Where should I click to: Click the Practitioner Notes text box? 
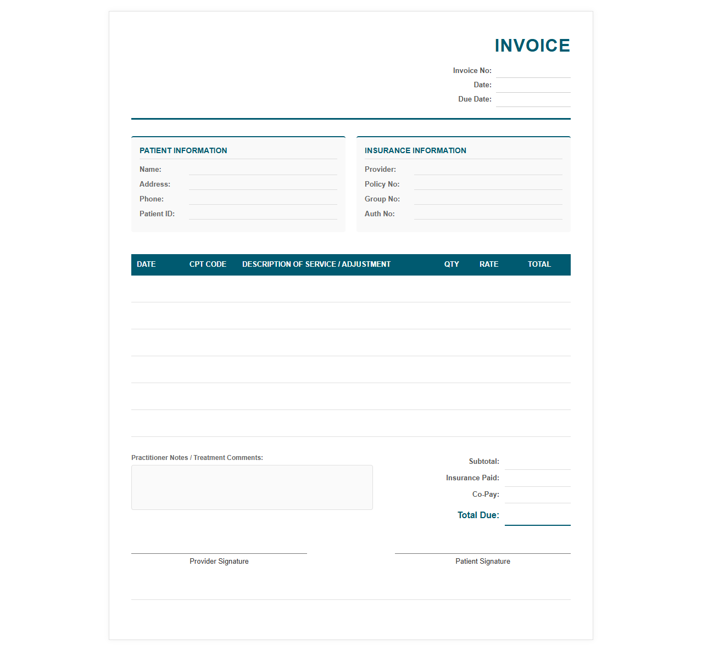tap(252, 487)
